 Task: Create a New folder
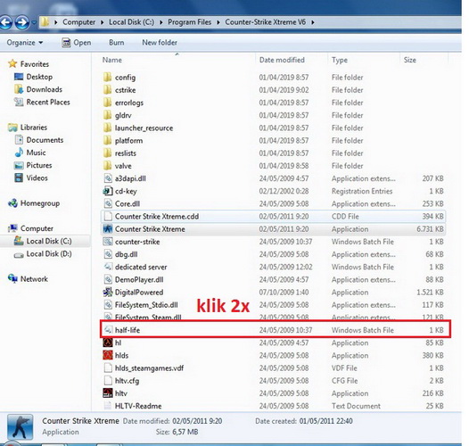click(x=160, y=43)
